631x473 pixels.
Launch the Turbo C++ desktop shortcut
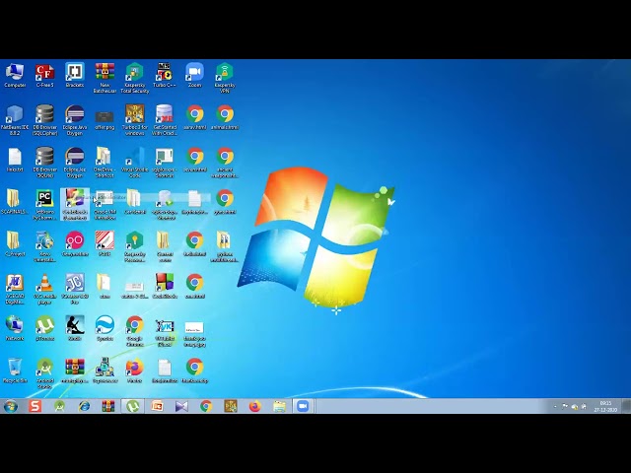pyautogui.click(x=165, y=75)
